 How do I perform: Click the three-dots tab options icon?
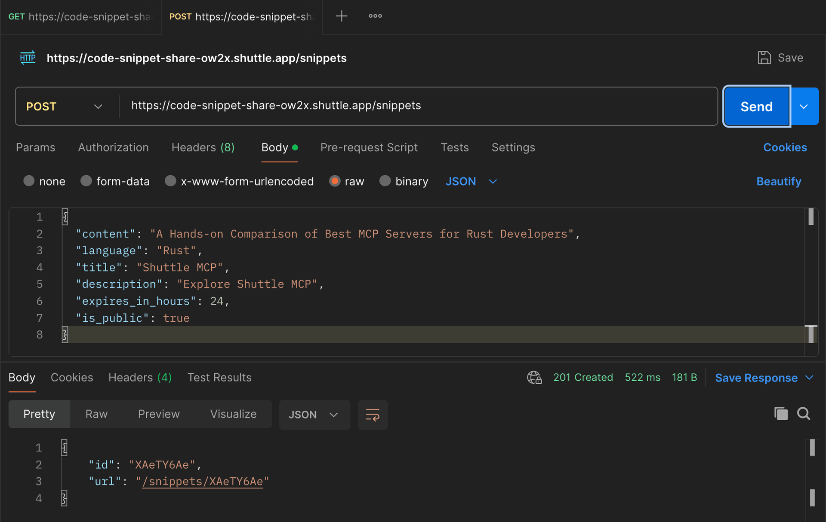(x=375, y=16)
